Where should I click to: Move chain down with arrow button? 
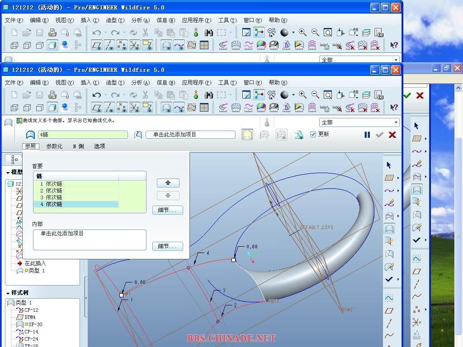click(x=168, y=196)
